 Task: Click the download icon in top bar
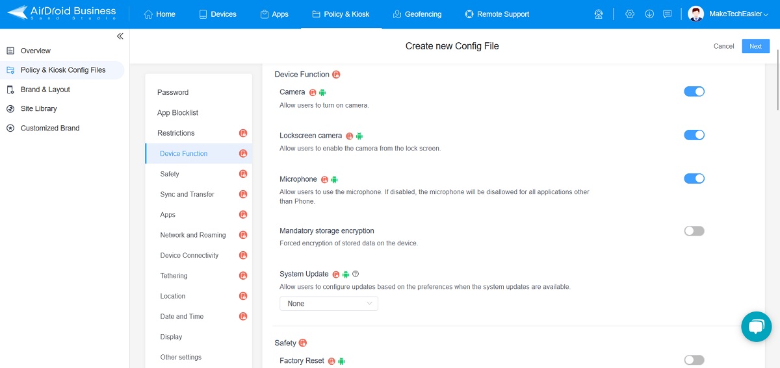649,14
